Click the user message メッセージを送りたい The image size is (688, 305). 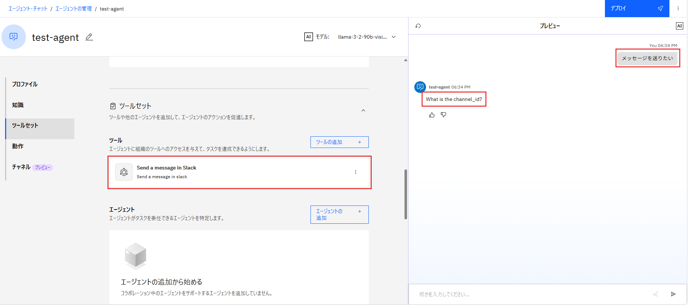(648, 58)
